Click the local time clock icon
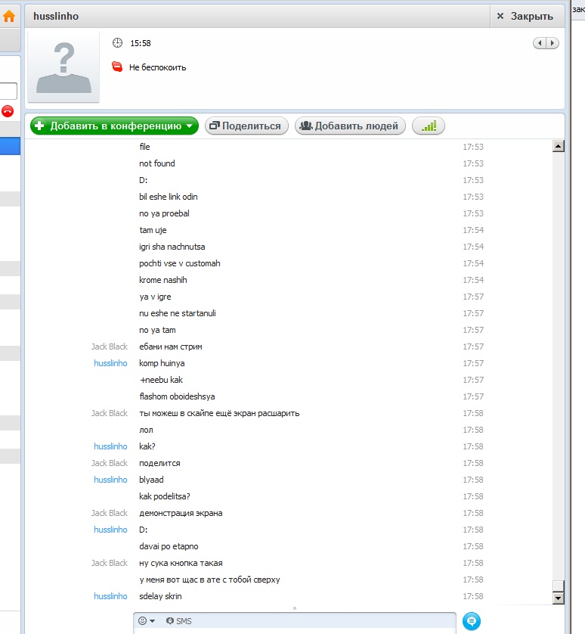This screenshot has height=634, width=585. (117, 43)
